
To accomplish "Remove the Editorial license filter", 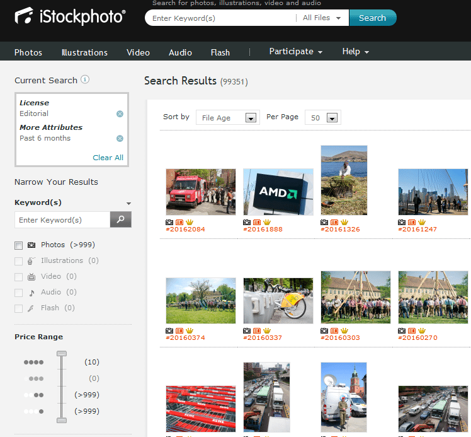I will (120, 114).
